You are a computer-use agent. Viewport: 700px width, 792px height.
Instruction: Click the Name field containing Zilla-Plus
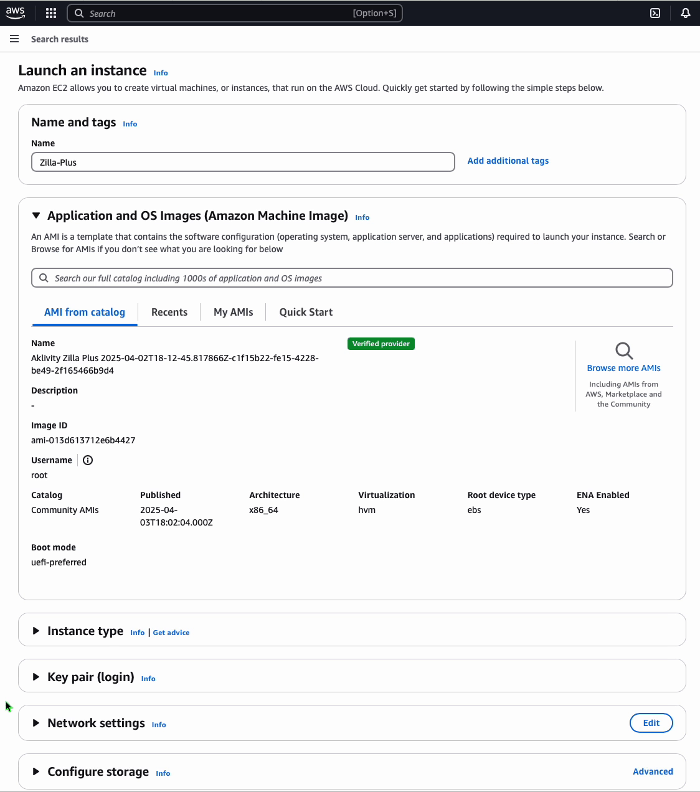pos(243,162)
